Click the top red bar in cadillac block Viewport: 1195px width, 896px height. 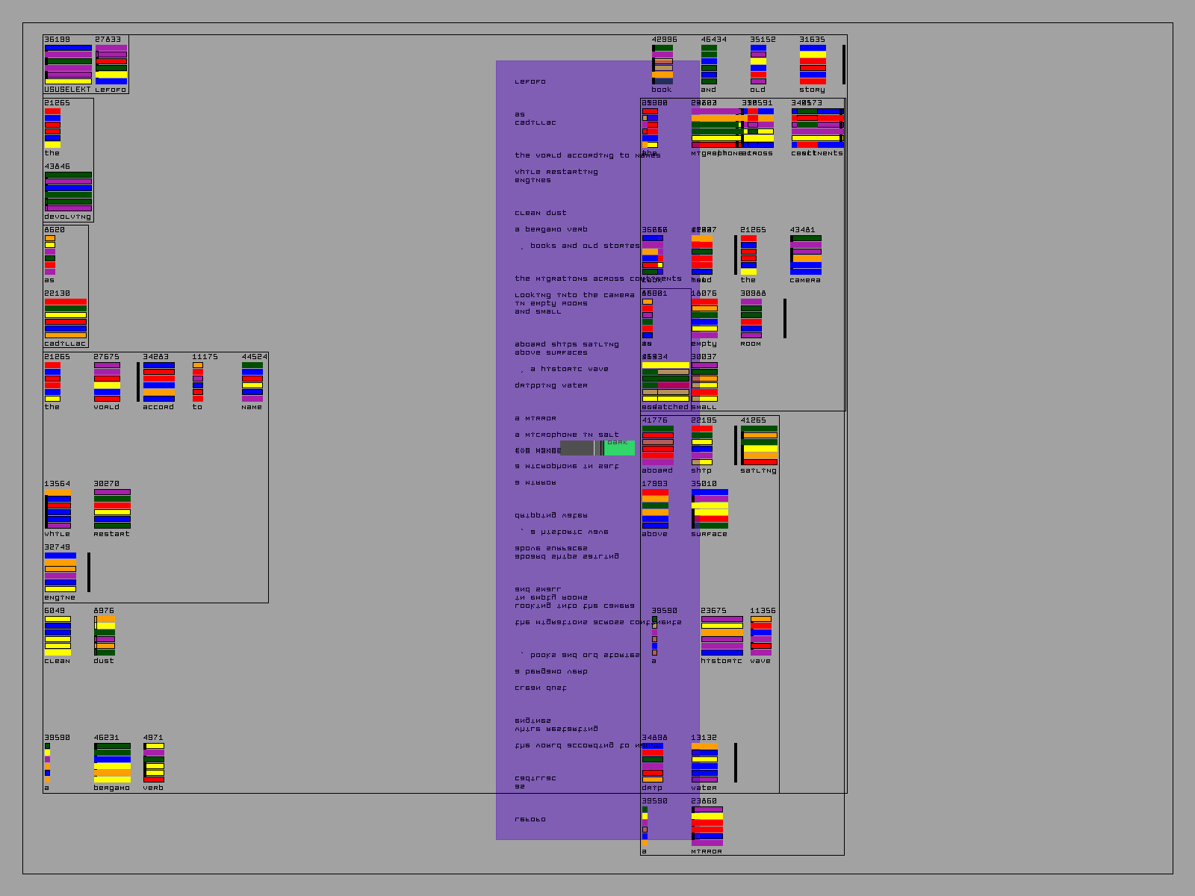click(66, 302)
